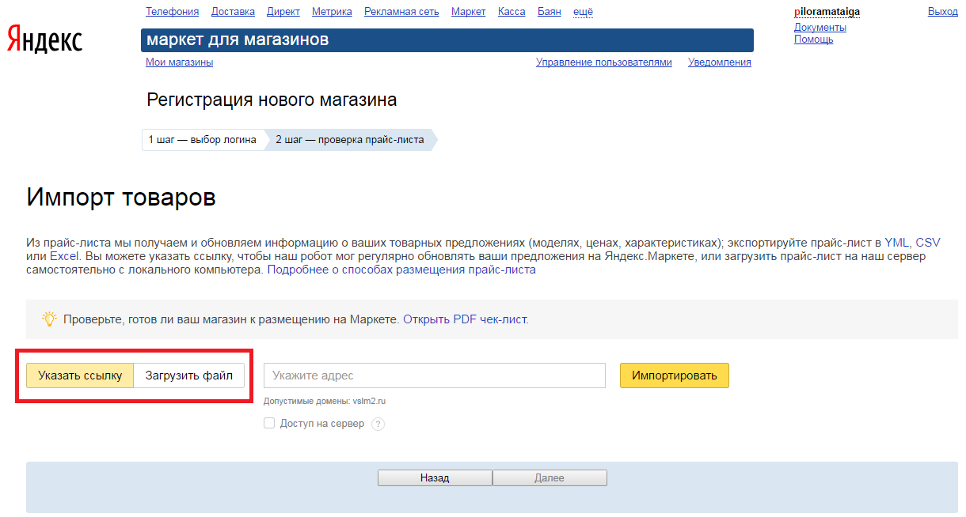This screenshot has height=517, width=966.
Task: Click into the 'Укажите адрес' field
Action: (x=434, y=375)
